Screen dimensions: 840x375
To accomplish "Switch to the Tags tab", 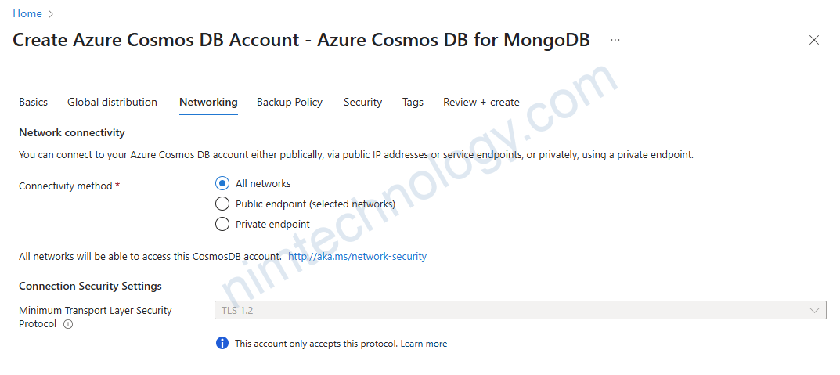I will (413, 103).
